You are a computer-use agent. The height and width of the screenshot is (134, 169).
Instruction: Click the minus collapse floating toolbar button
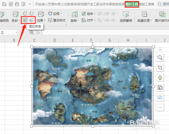pyautogui.click(x=160, y=50)
